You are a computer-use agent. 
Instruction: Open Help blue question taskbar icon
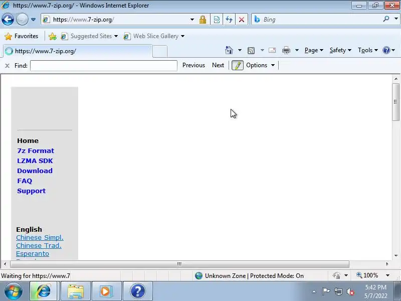(138, 291)
